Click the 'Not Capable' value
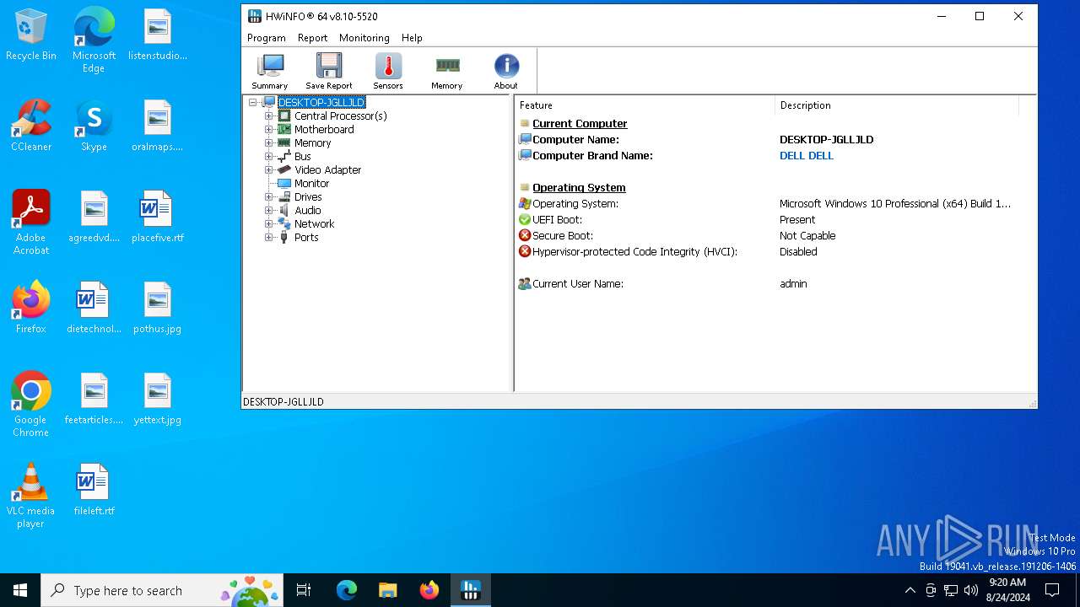 click(807, 236)
